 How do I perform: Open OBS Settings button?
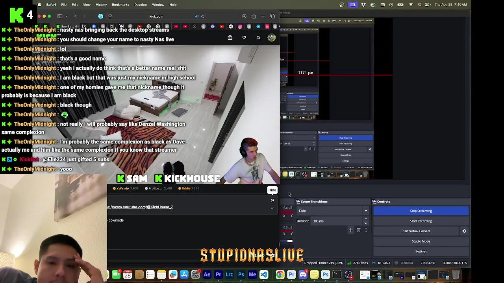421,252
